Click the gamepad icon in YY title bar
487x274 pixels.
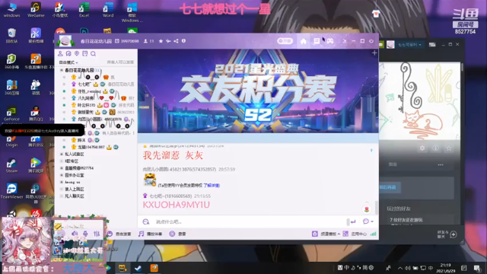[x=329, y=41]
